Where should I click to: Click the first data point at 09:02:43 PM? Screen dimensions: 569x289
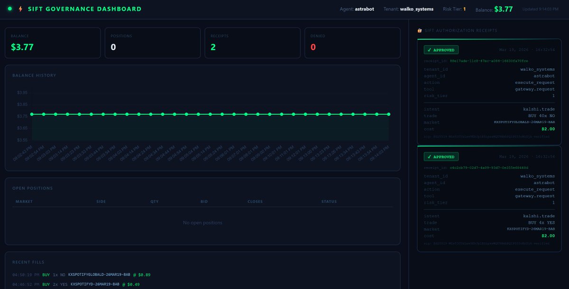point(32,114)
